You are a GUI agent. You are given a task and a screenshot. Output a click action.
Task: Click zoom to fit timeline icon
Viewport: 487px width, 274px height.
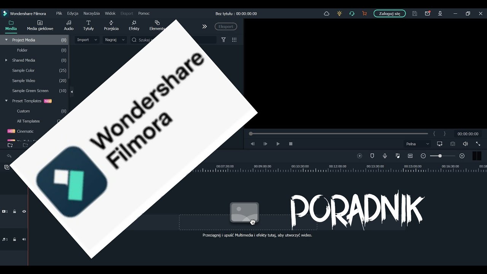coord(410,156)
